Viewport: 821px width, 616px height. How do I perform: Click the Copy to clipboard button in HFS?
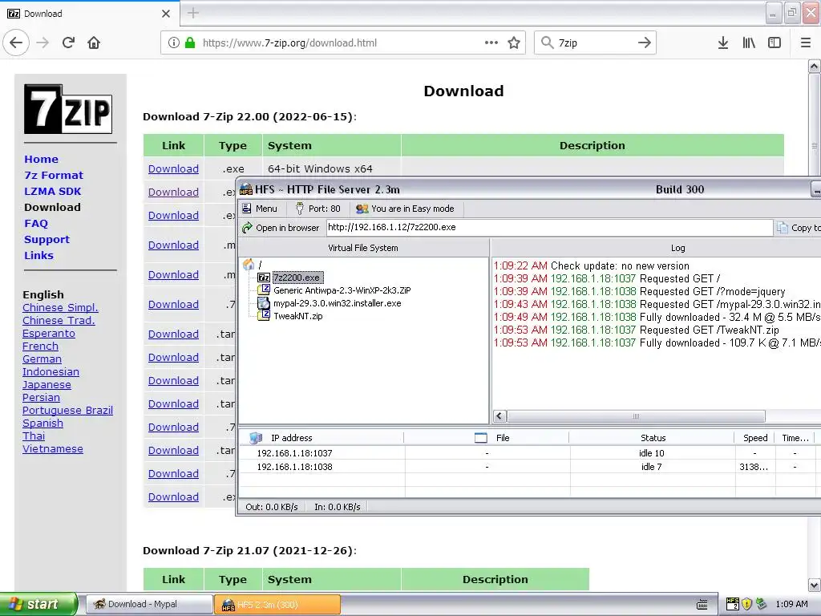(x=799, y=228)
